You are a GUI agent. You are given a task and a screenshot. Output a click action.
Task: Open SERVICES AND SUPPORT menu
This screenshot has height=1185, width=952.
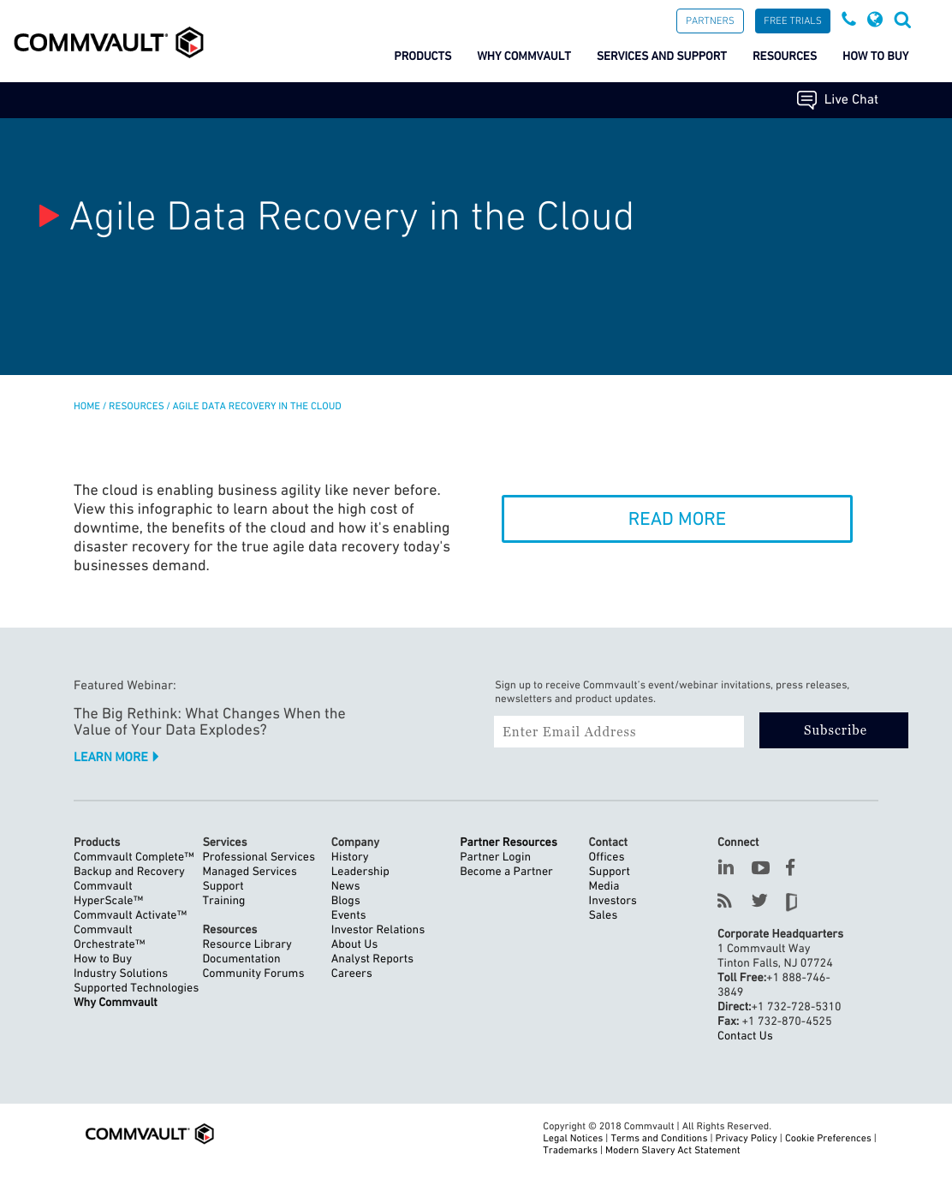pyautogui.click(x=662, y=56)
